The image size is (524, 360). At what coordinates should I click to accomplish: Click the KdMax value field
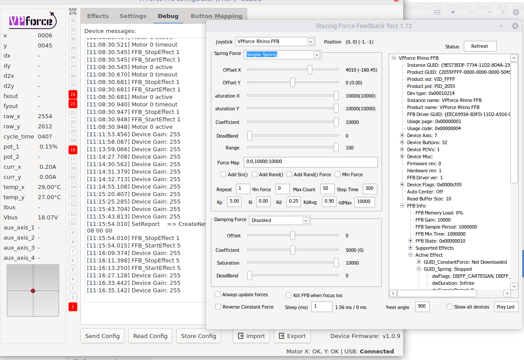[x=365, y=201]
